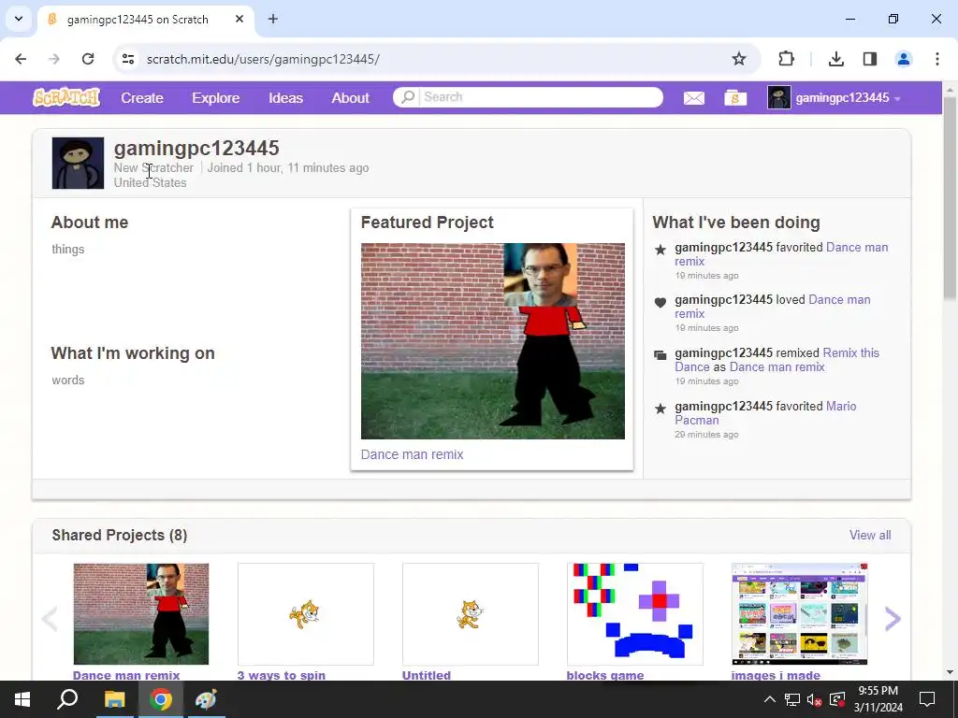Open the Chrome profile avatar icon

point(904,59)
